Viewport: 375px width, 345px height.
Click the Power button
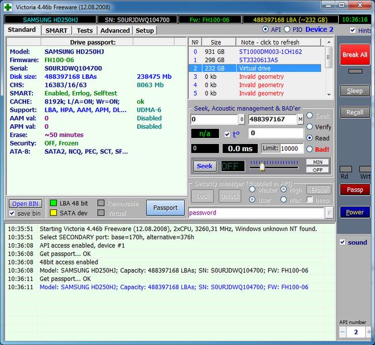coord(355,212)
